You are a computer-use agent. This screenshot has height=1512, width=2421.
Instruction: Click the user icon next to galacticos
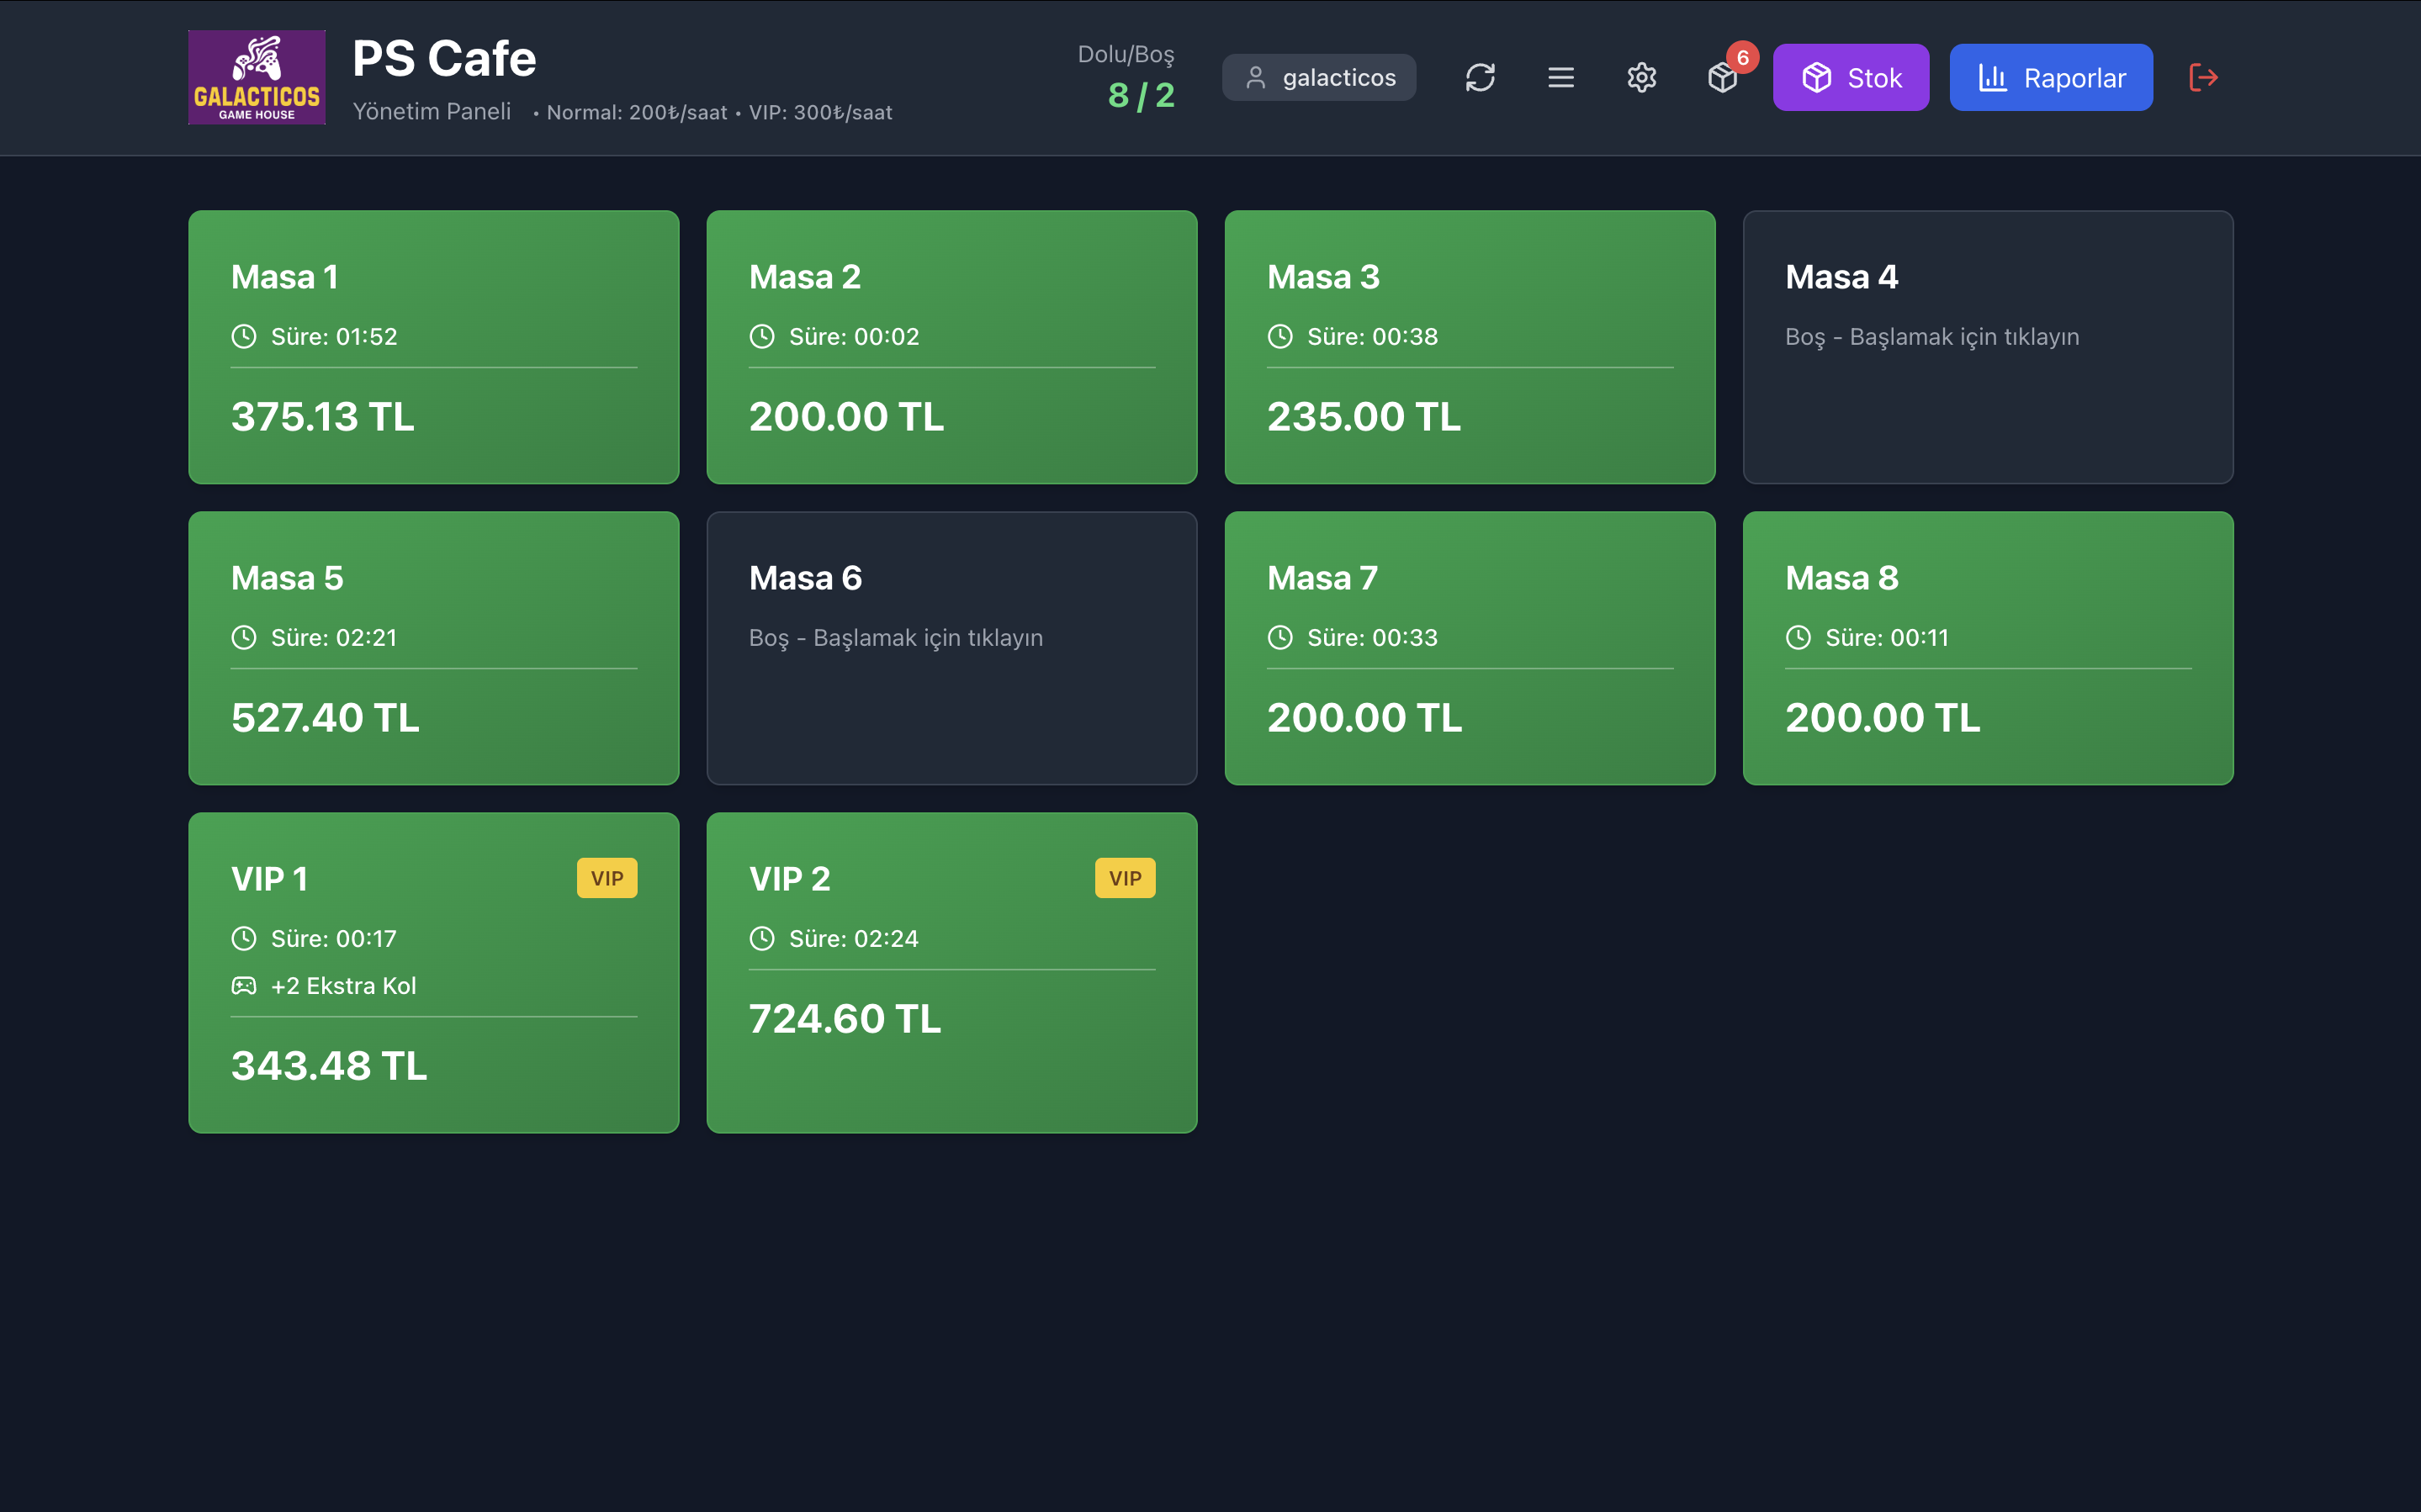[x=1257, y=77]
